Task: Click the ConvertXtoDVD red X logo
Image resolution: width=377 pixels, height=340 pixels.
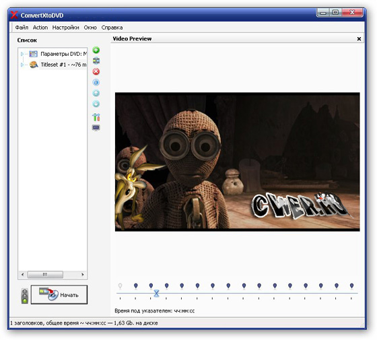Action: (14, 15)
